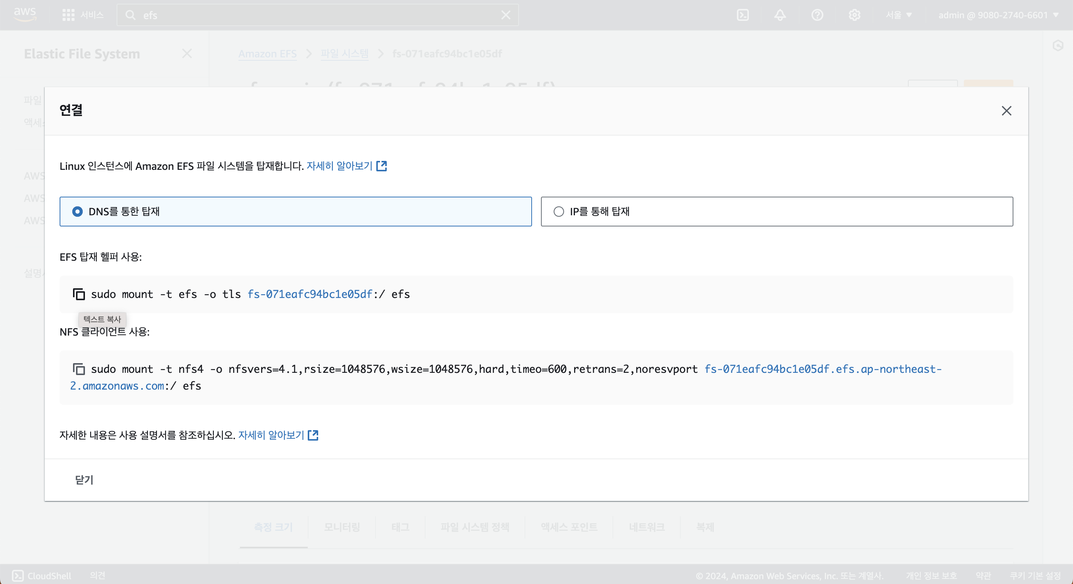Select IP를 통해 탑재 option

pyautogui.click(x=777, y=212)
